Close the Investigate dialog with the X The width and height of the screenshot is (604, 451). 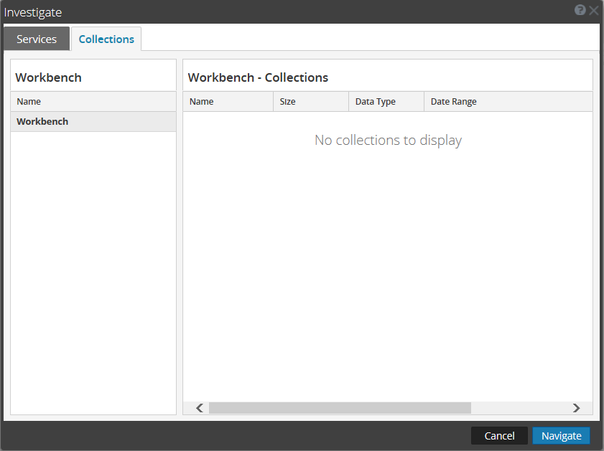[x=593, y=10]
